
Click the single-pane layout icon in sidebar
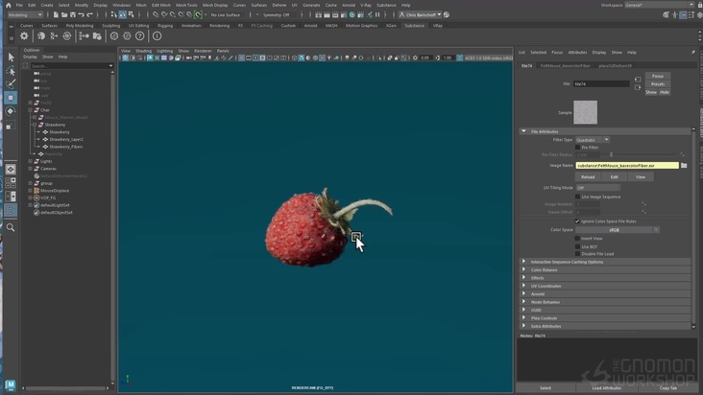pyautogui.click(x=11, y=169)
